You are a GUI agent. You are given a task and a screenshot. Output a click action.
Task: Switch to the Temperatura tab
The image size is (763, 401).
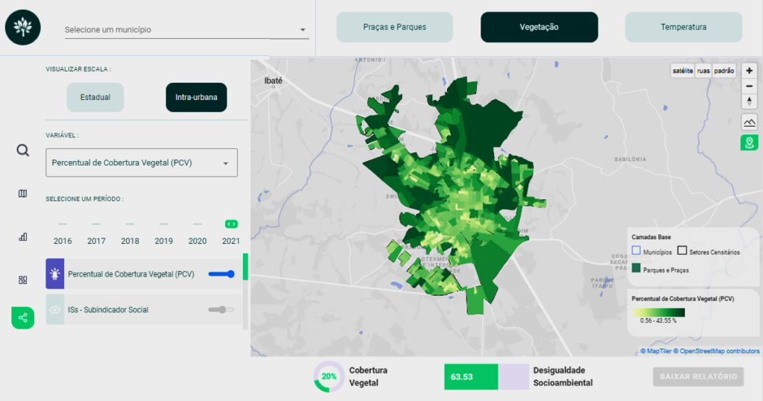pos(684,28)
